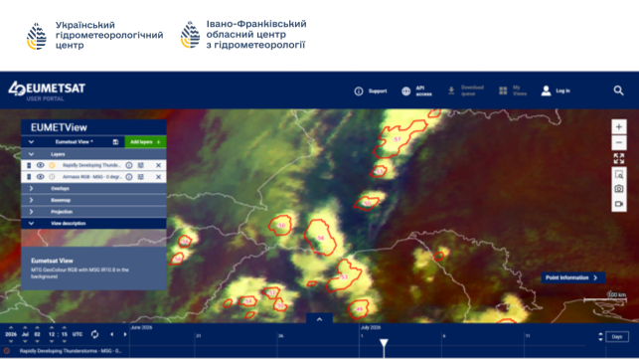Click the Add layers button
This screenshot has width=639, height=359.
click(145, 142)
